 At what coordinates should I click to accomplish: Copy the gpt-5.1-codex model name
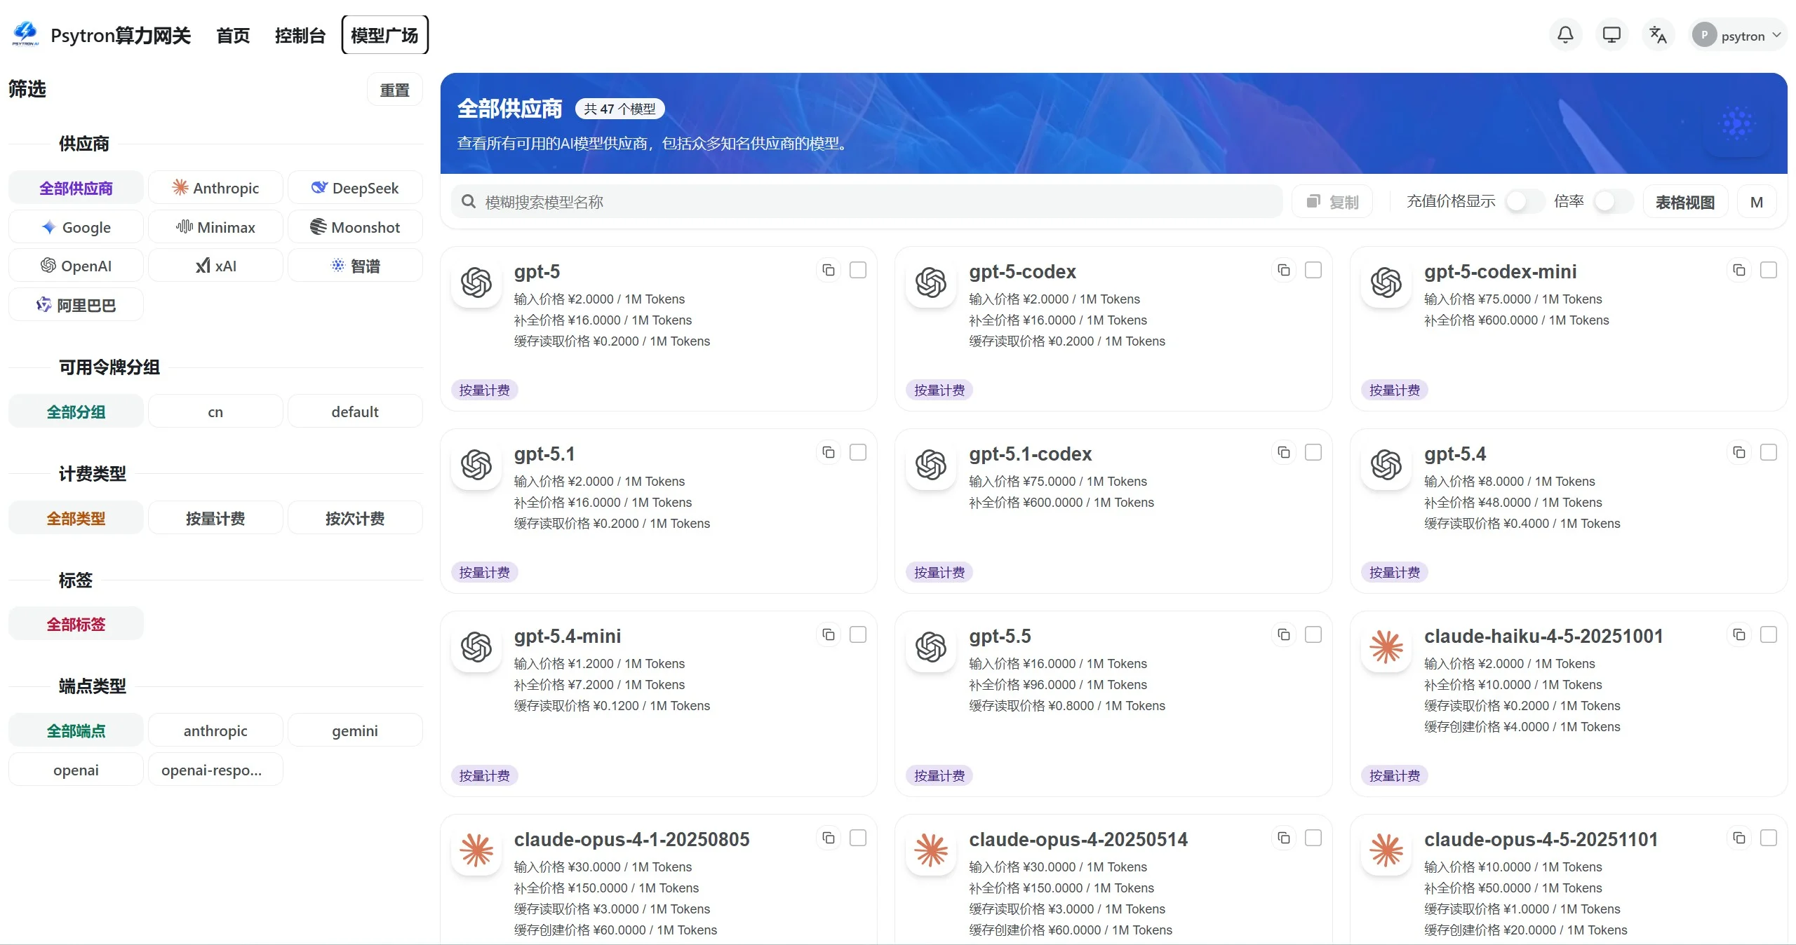pos(1284,452)
